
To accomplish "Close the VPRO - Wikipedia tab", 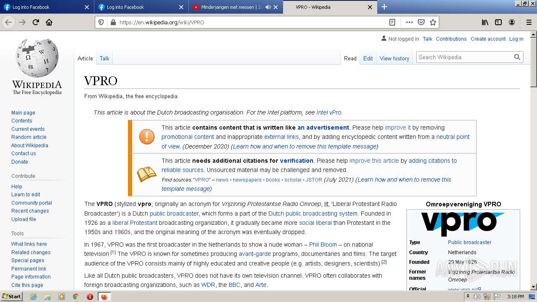I will (370, 7).
